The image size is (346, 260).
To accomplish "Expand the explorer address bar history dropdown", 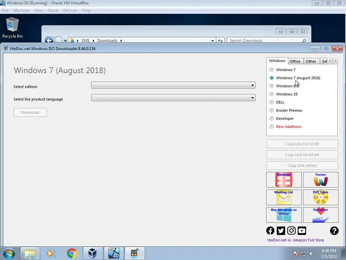I will coord(213,41).
